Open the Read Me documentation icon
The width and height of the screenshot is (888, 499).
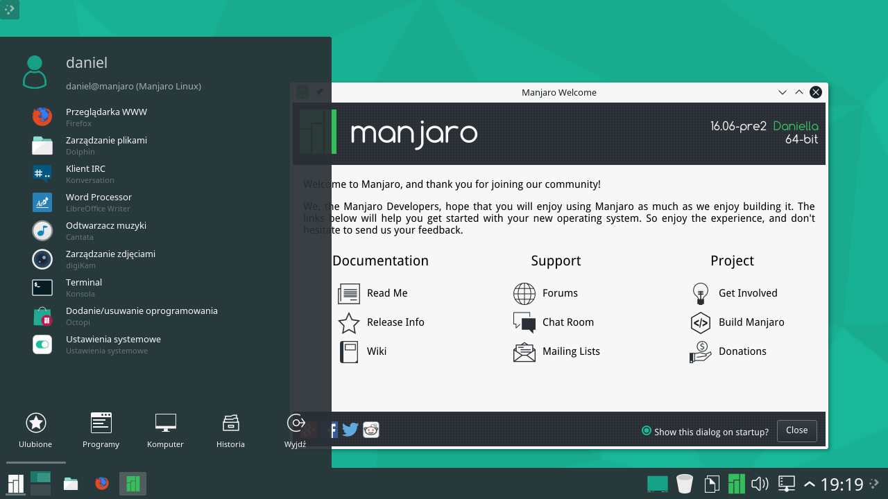348,293
